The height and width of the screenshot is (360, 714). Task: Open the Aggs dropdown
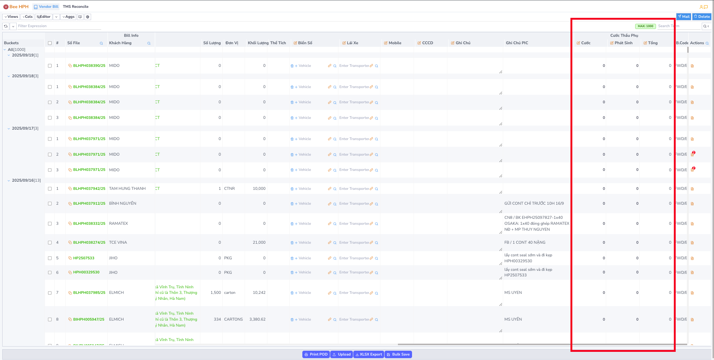point(68,17)
